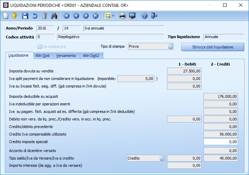Click the exit door icon
Image resolution: width=249 pixels, height=175 pixels.
(154, 16)
